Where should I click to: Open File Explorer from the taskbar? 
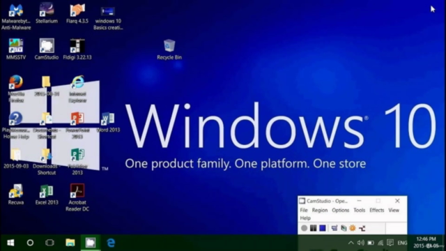click(70, 243)
